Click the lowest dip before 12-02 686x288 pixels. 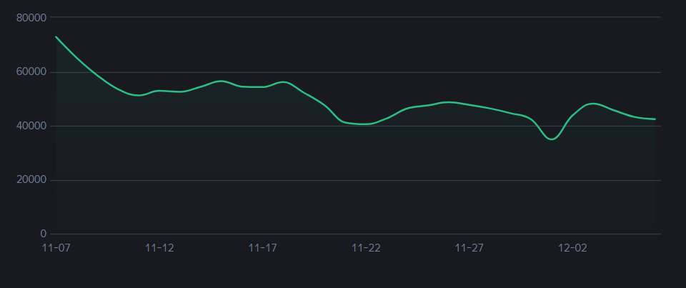pyautogui.click(x=552, y=139)
